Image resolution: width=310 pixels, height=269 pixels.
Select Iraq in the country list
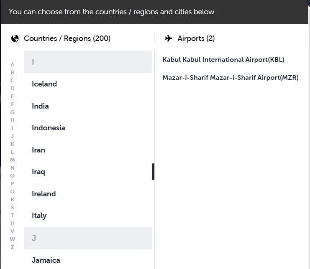tap(88, 172)
